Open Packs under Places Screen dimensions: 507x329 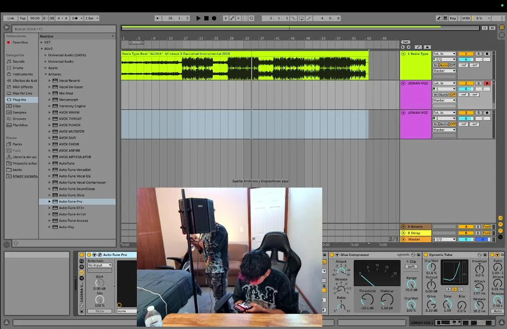click(x=17, y=144)
